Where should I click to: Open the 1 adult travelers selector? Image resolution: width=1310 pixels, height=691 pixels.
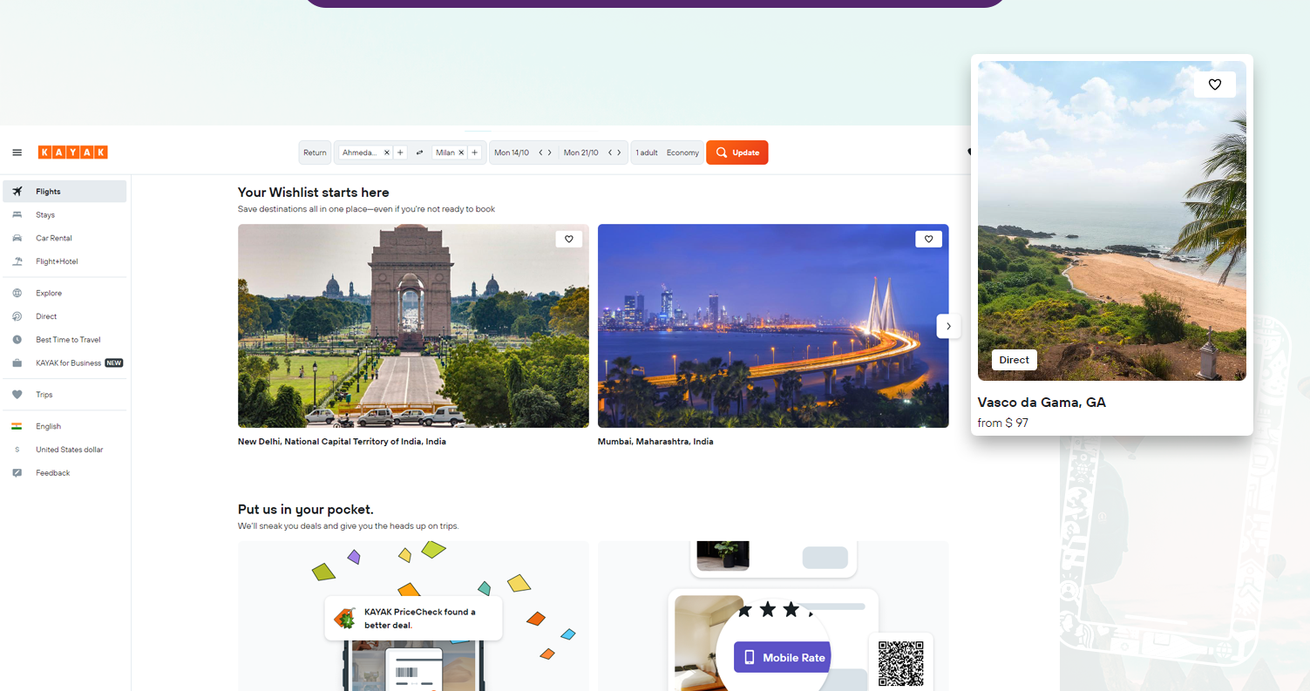[x=647, y=152]
